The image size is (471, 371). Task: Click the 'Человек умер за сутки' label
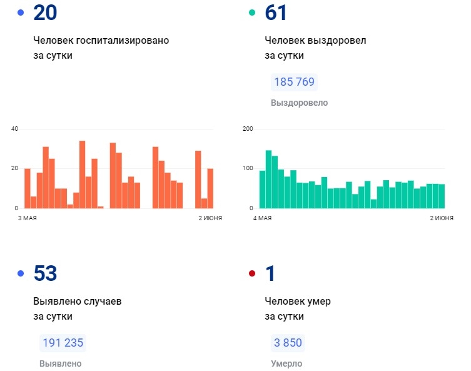(x=298, y=308)
